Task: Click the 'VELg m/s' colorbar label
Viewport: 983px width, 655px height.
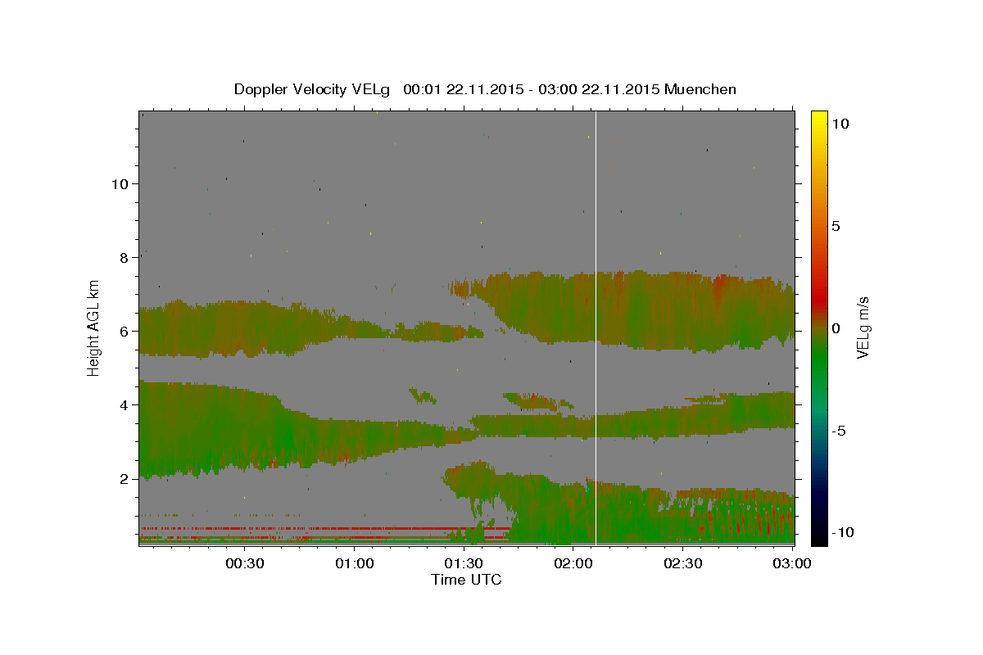Action: pyautogui.click(x=863, y=327)
